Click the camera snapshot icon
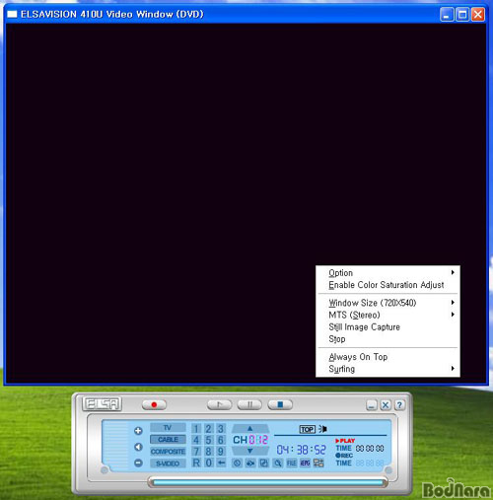Viewport: 493px width, 500px height. (x=250, y=464)
